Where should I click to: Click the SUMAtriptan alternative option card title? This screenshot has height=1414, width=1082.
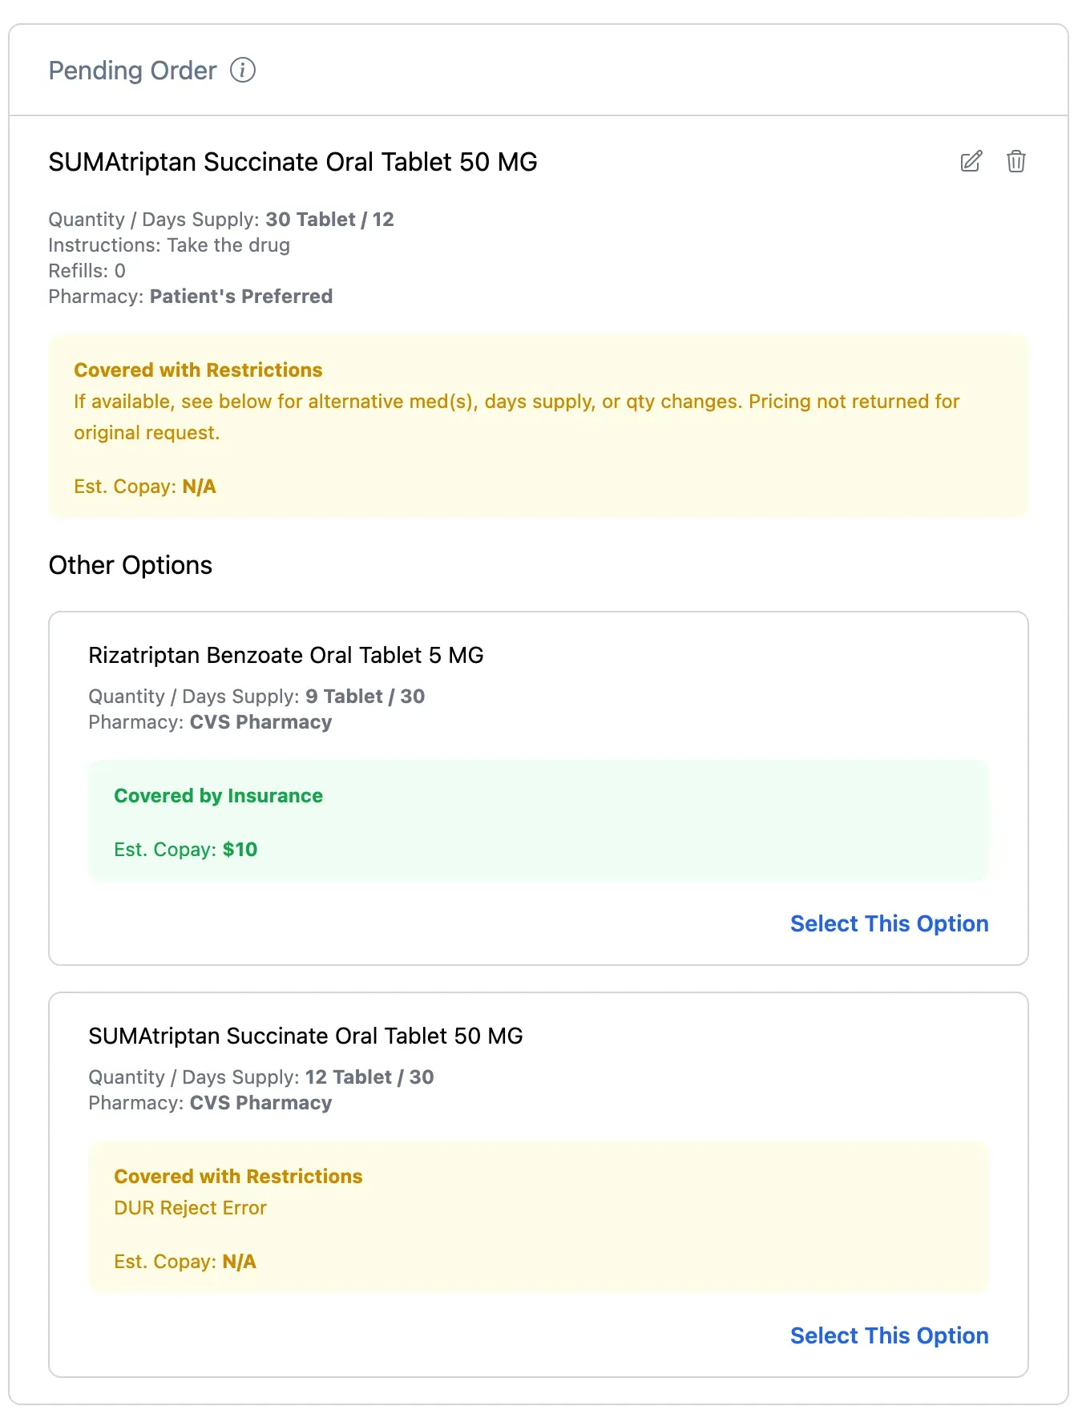(x=305, y=1036)
